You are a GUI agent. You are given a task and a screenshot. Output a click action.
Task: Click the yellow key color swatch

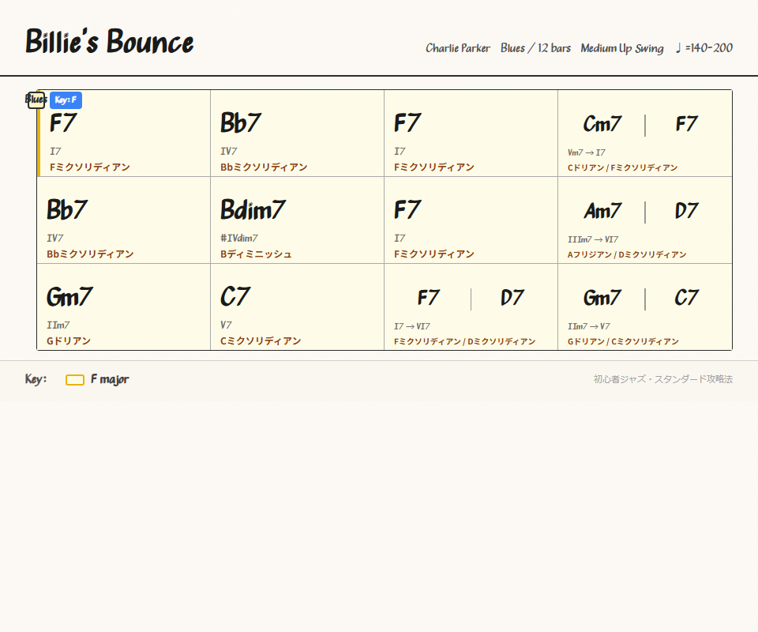click(74, 379)
